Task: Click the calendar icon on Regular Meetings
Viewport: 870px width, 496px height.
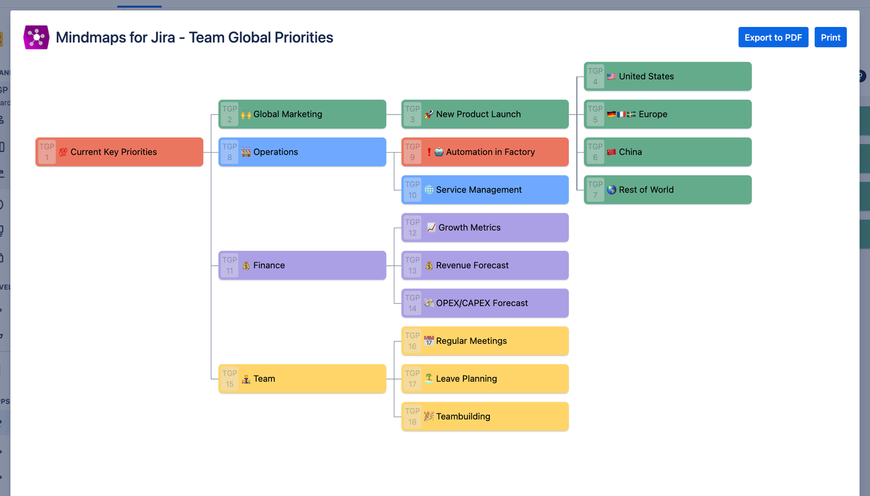Action: [x=429, y=341]
